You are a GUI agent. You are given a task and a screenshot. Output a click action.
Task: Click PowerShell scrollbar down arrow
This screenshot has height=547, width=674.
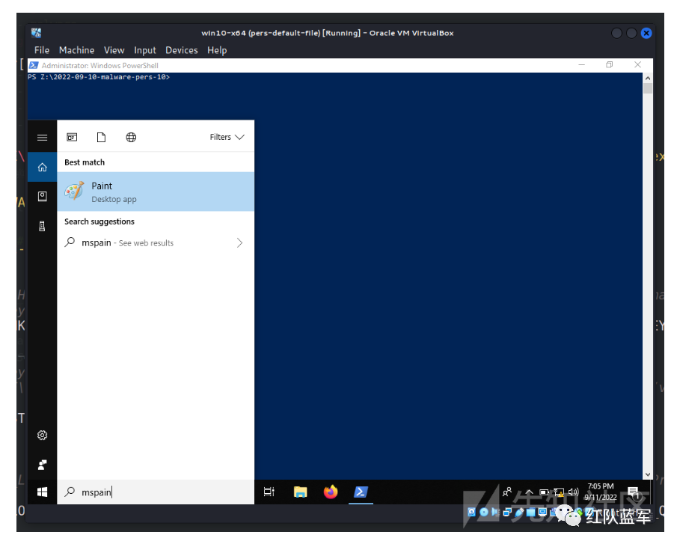point(648,474)
